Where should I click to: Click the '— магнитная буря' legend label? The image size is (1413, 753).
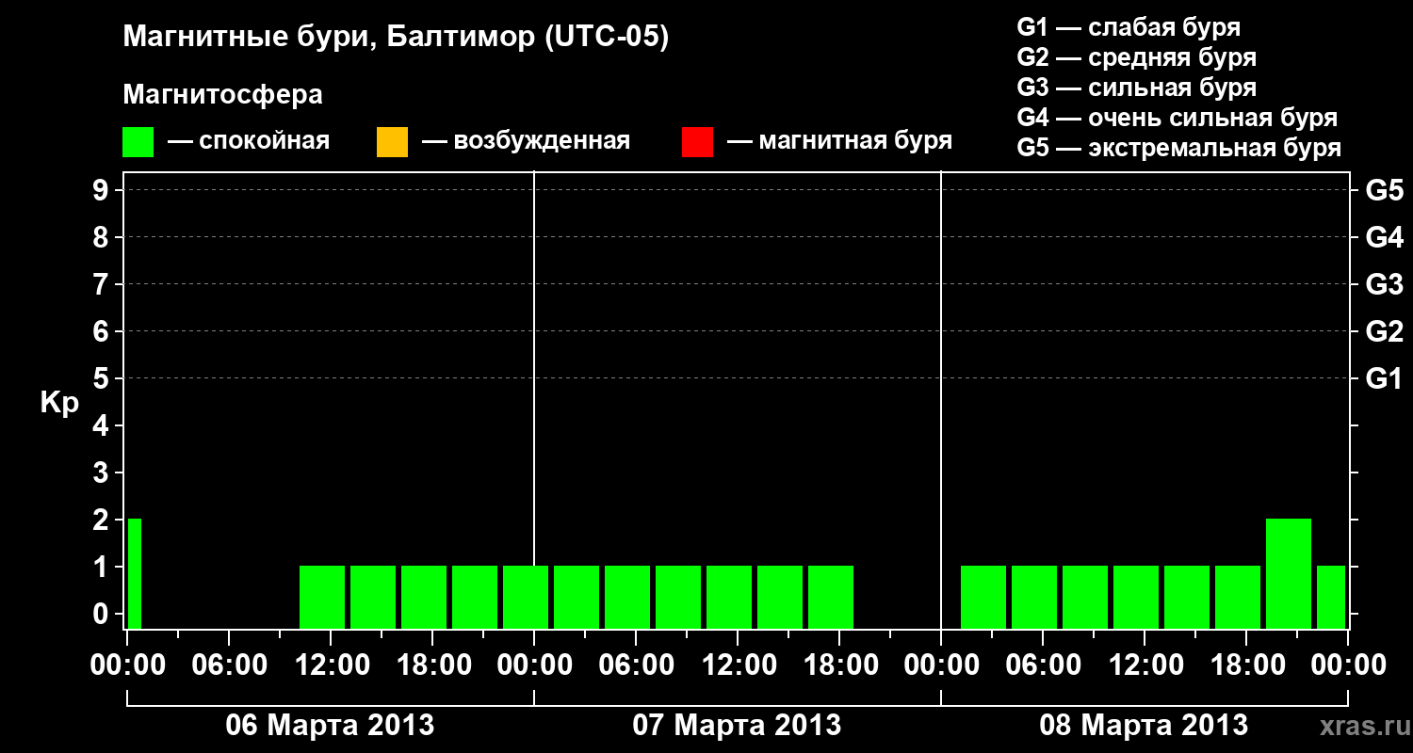(840, 141)
